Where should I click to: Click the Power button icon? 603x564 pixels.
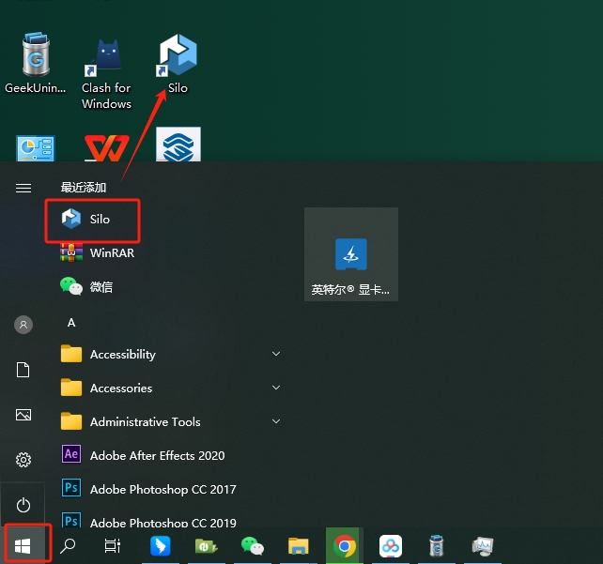tap(23, 505)
